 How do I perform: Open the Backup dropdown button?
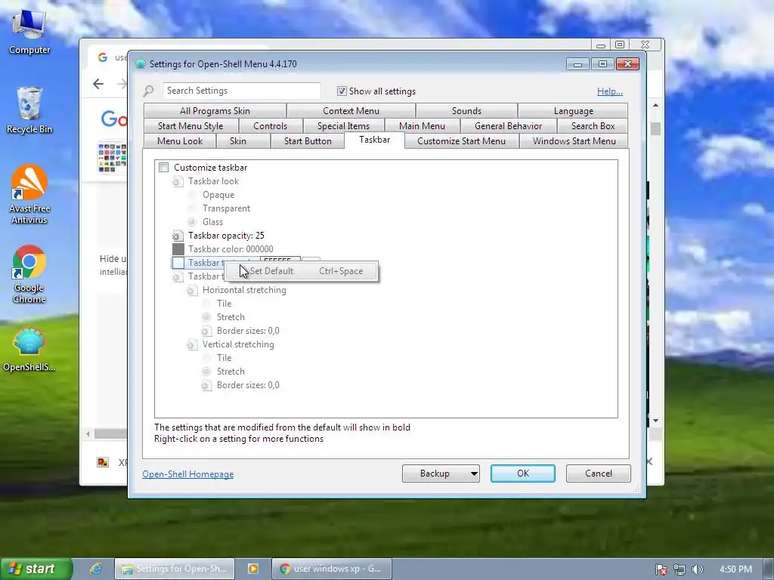tap(441, 474)
